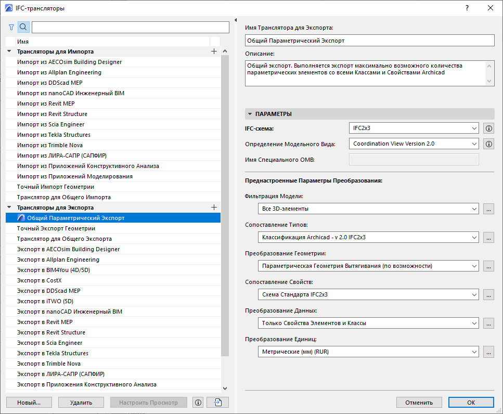Click the Удалить button
Image resolution: width=503 pixels, height=414 pixels.
click(x=81, y=403)
